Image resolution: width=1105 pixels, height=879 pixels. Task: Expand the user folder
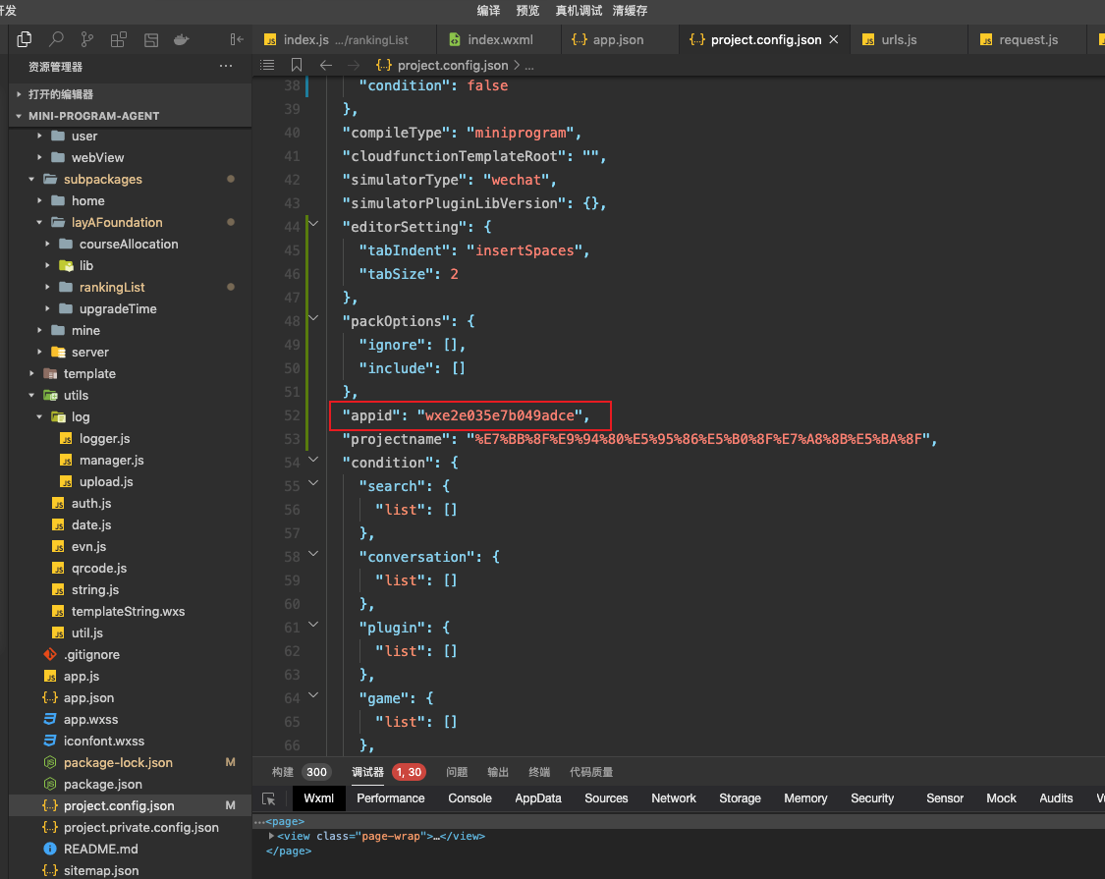point(39,137)
